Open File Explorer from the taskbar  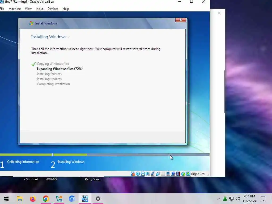point(20,199)
